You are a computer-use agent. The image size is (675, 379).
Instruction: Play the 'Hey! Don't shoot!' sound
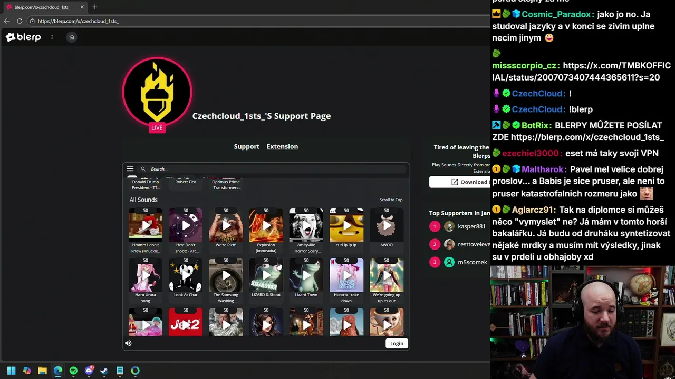[186, 226]
